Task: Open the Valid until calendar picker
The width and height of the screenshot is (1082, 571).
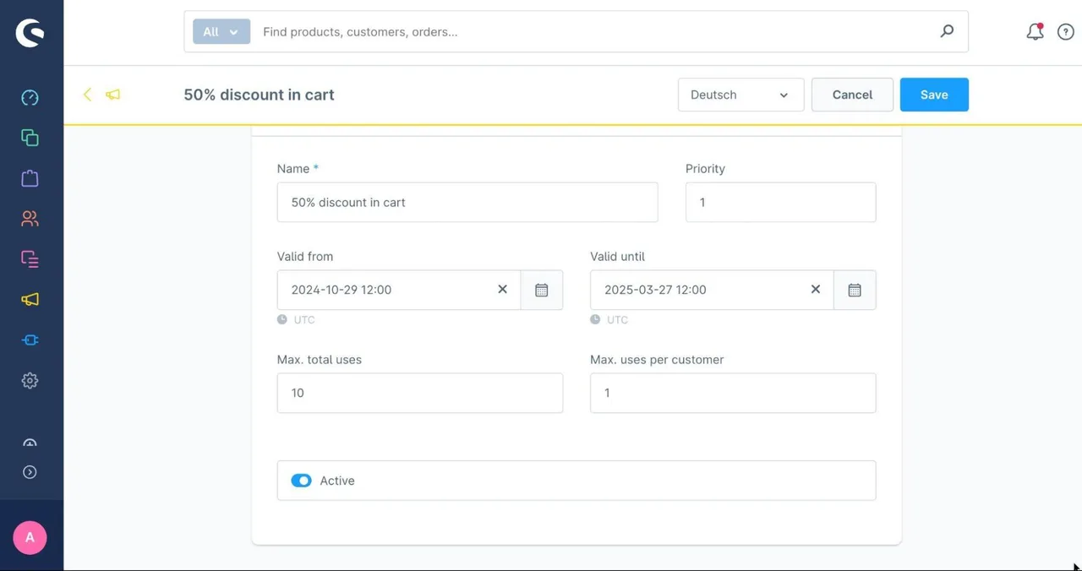Action: click(x=855, y=290)
